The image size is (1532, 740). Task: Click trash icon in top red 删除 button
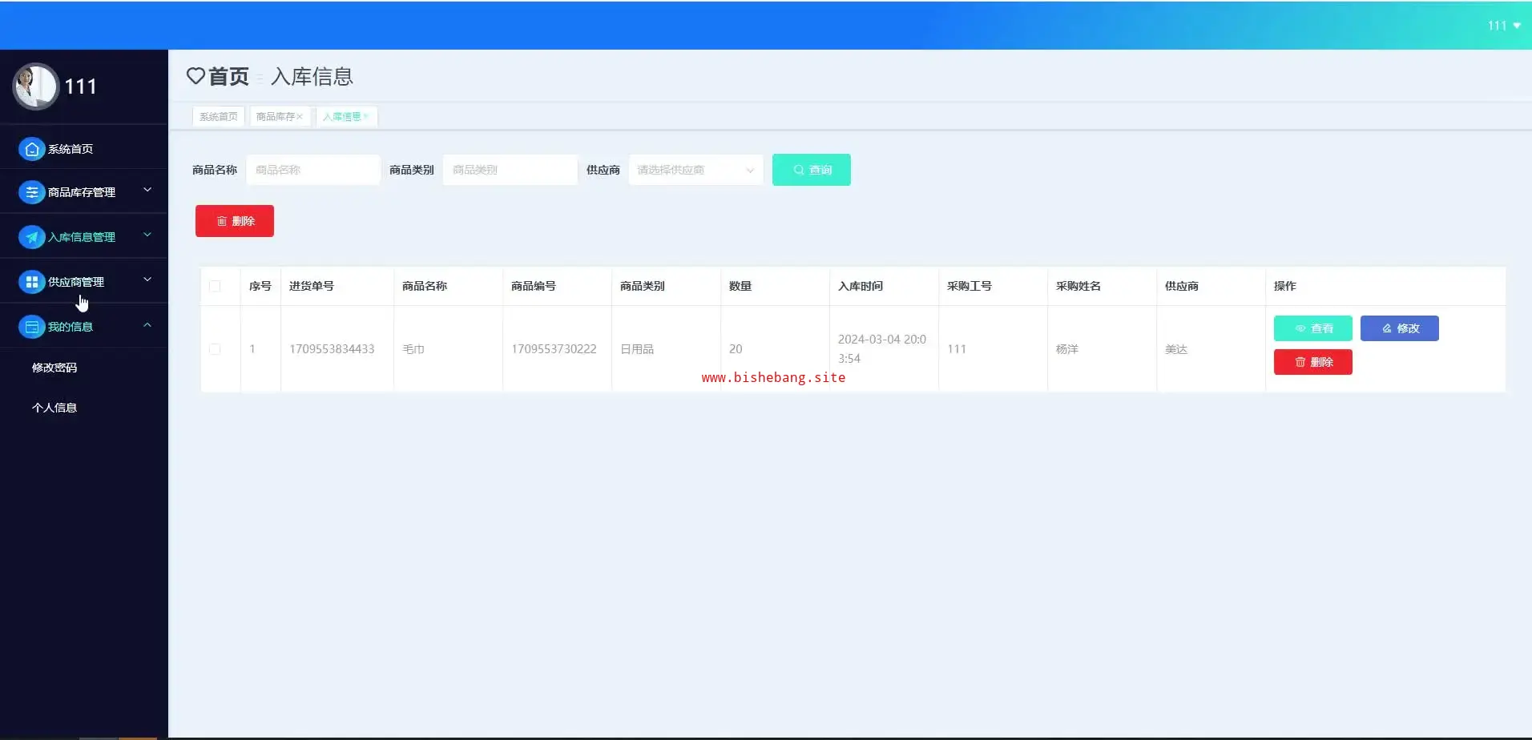(x=222, y=221)
